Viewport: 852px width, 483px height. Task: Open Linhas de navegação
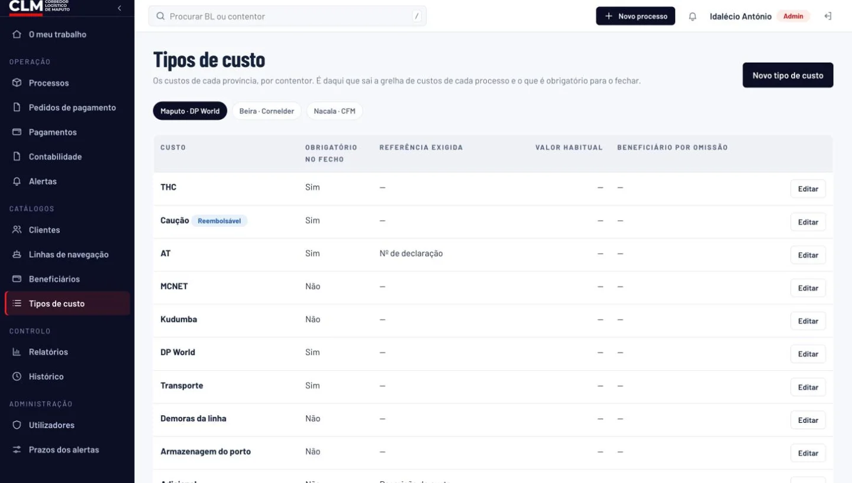pos(67,254)
